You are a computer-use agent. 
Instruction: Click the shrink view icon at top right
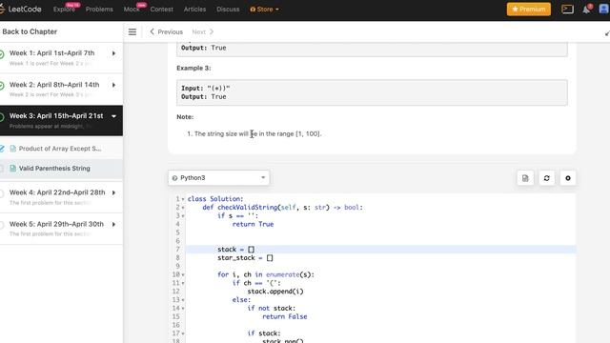coord(607,34)
